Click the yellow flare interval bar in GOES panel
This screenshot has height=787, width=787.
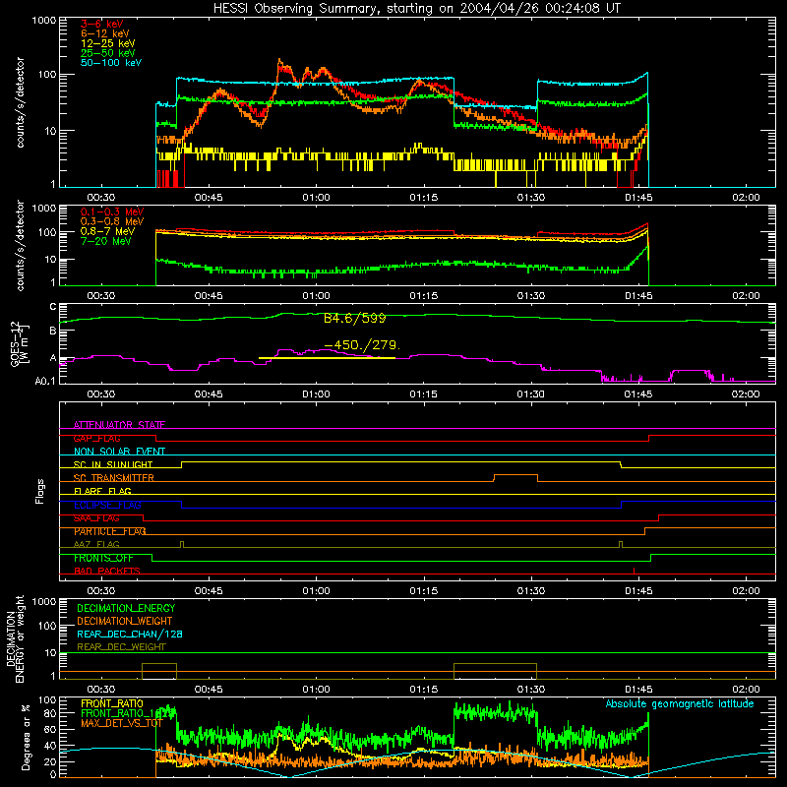327,358
